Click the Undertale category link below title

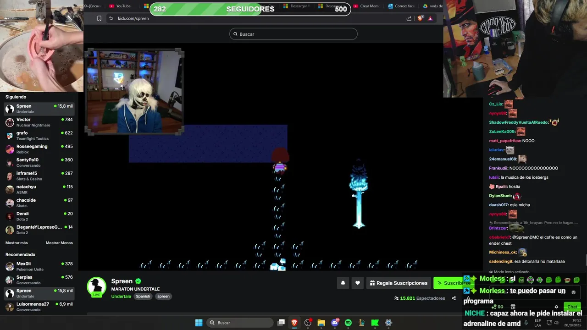tap(121, 297)
